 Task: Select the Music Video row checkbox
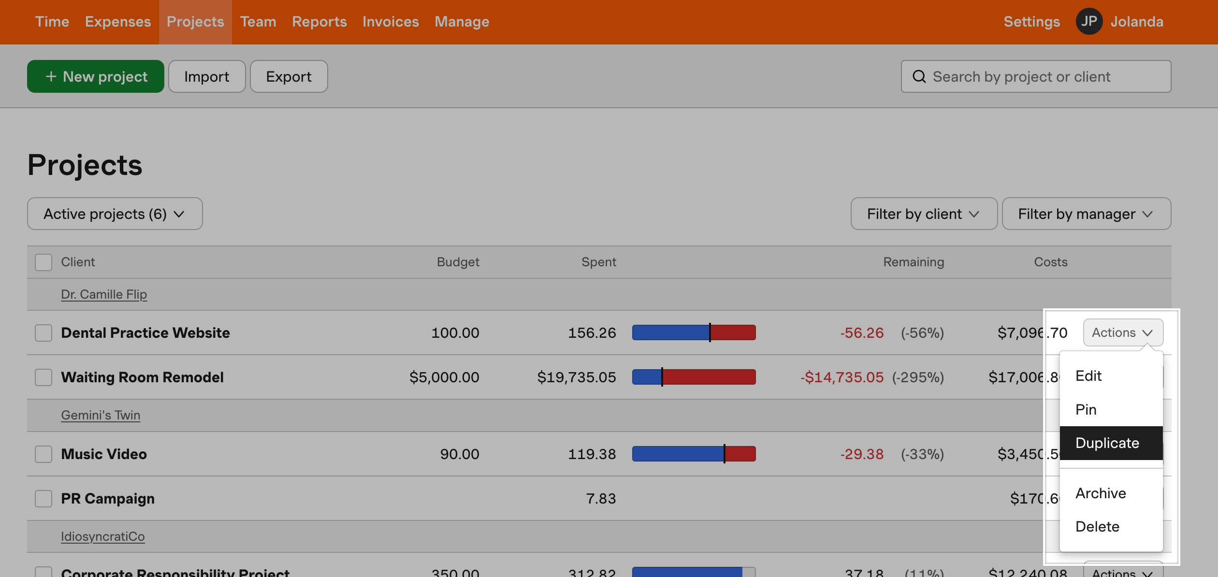(43, 454)
